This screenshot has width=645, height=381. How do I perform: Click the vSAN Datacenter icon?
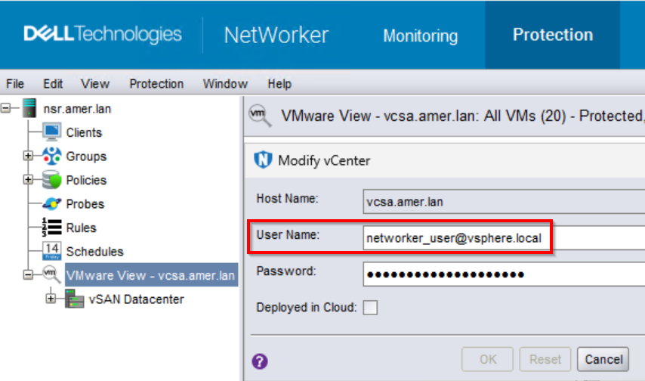(75, 299)
